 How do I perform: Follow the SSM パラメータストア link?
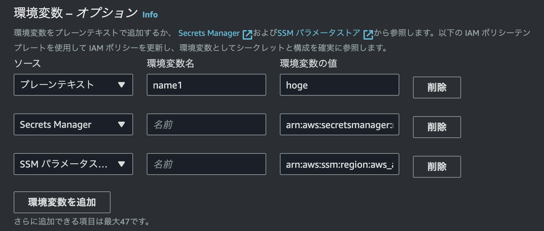[319, 33]
